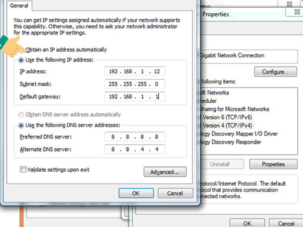The height and width of the screenshot is (227, 303).
Task: Select Use the following DNS server addresses
Action: coord(22,125)
